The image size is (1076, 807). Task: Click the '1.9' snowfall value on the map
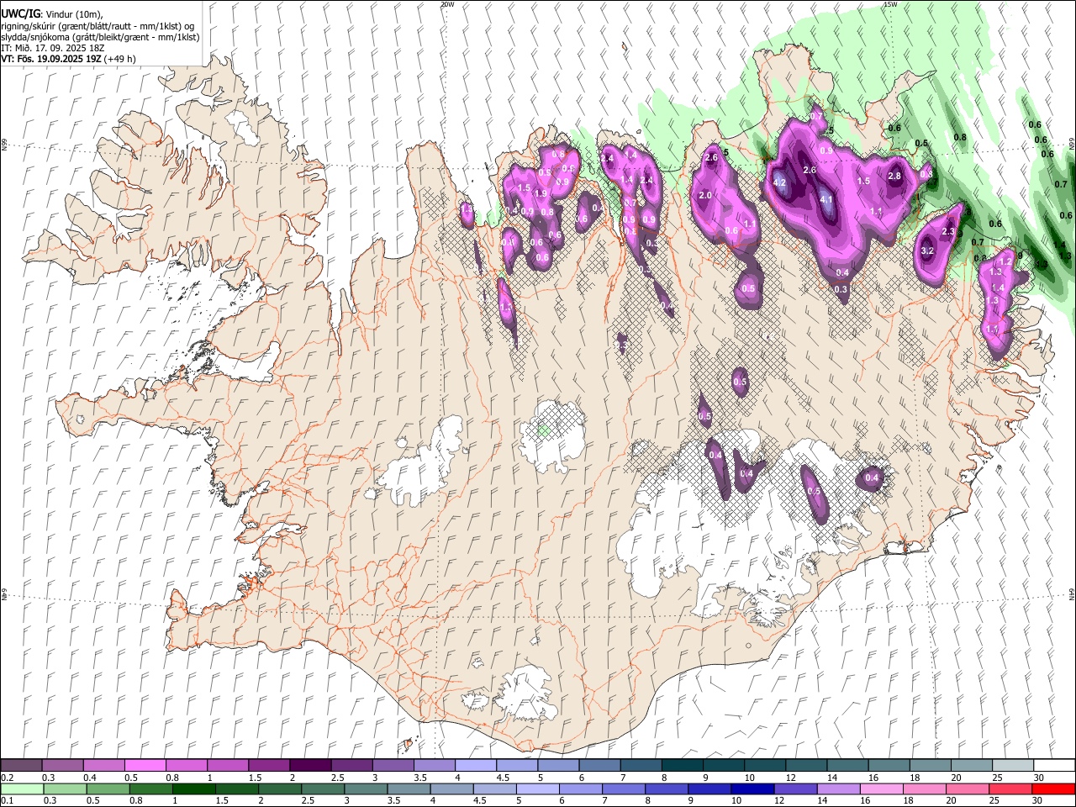coord(541,193)
